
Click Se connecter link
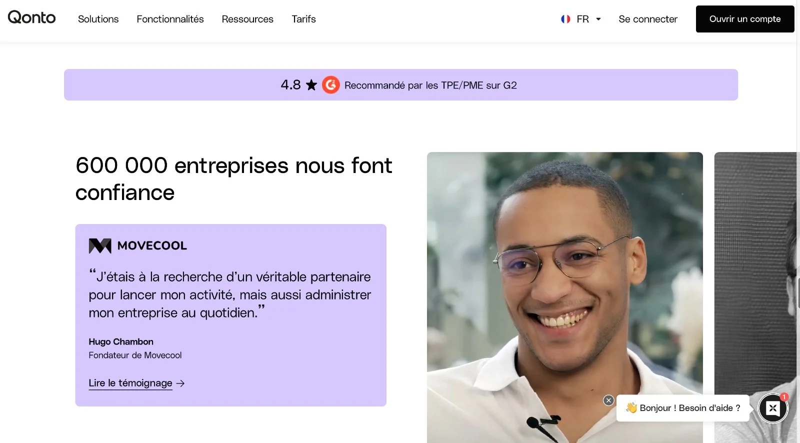click(x=648, y=19)
